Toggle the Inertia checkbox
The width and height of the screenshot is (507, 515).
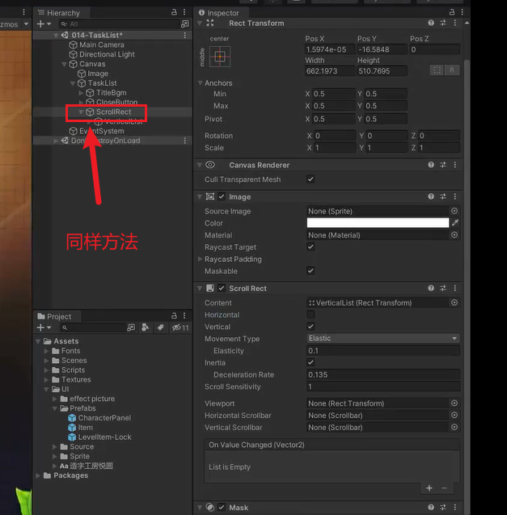tap(311, 363)
